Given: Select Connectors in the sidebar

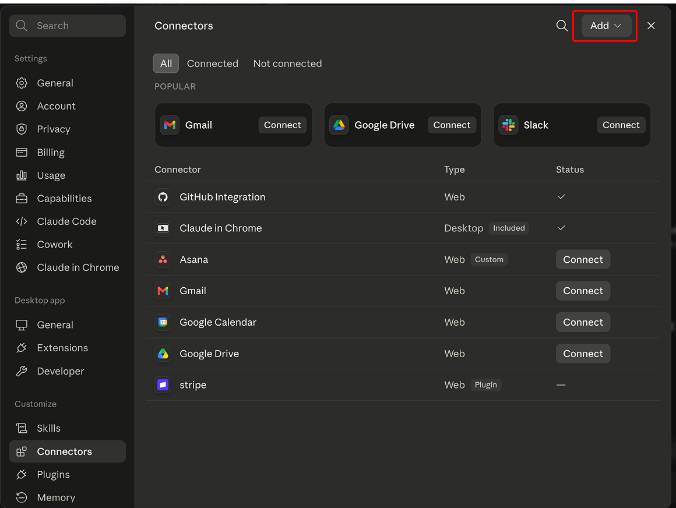Looking at the screenshot, I should click(67, 451).
